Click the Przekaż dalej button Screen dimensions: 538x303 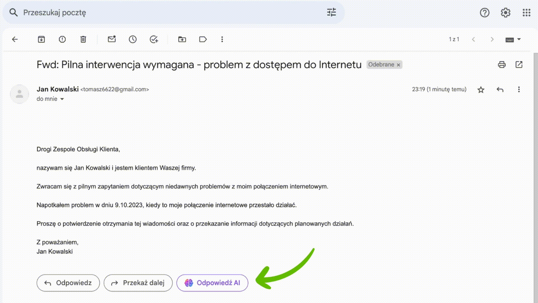coord(138,283)
